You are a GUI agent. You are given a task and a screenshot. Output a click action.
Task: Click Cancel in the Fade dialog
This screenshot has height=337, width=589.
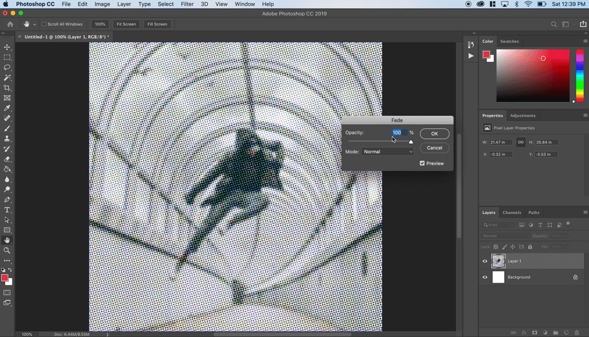pos(434,148)
